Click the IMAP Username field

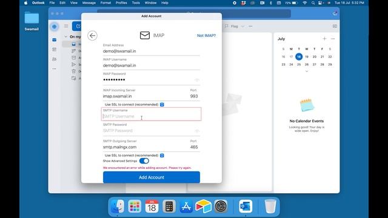151,65
